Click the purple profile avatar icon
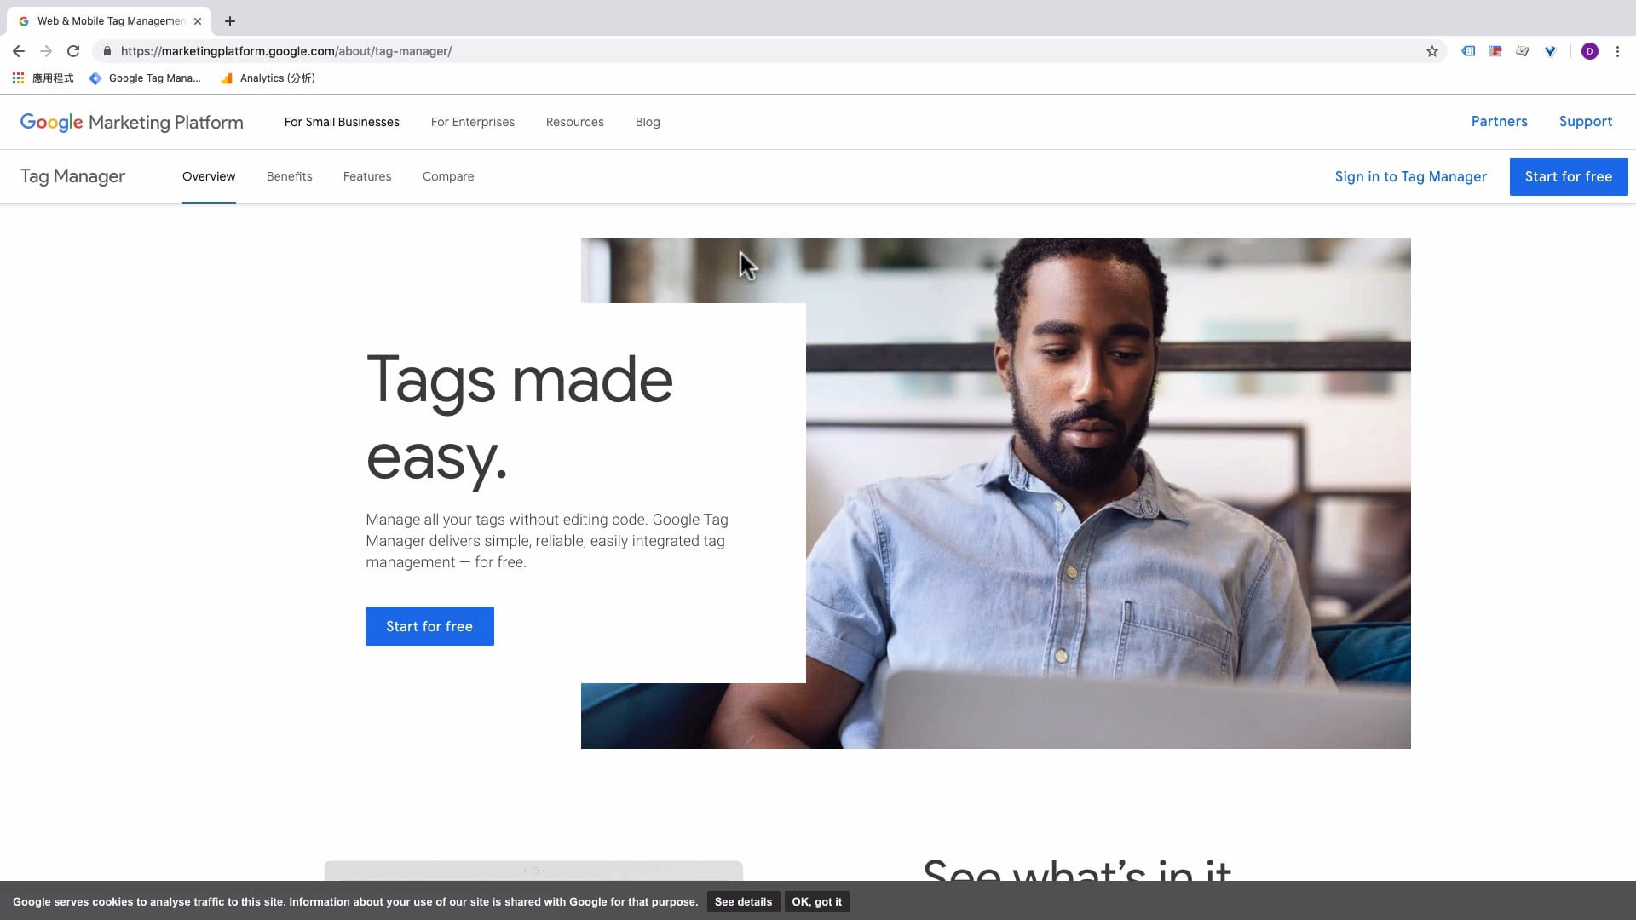This screenshot has height=920, width=1636. [1589, 51]
